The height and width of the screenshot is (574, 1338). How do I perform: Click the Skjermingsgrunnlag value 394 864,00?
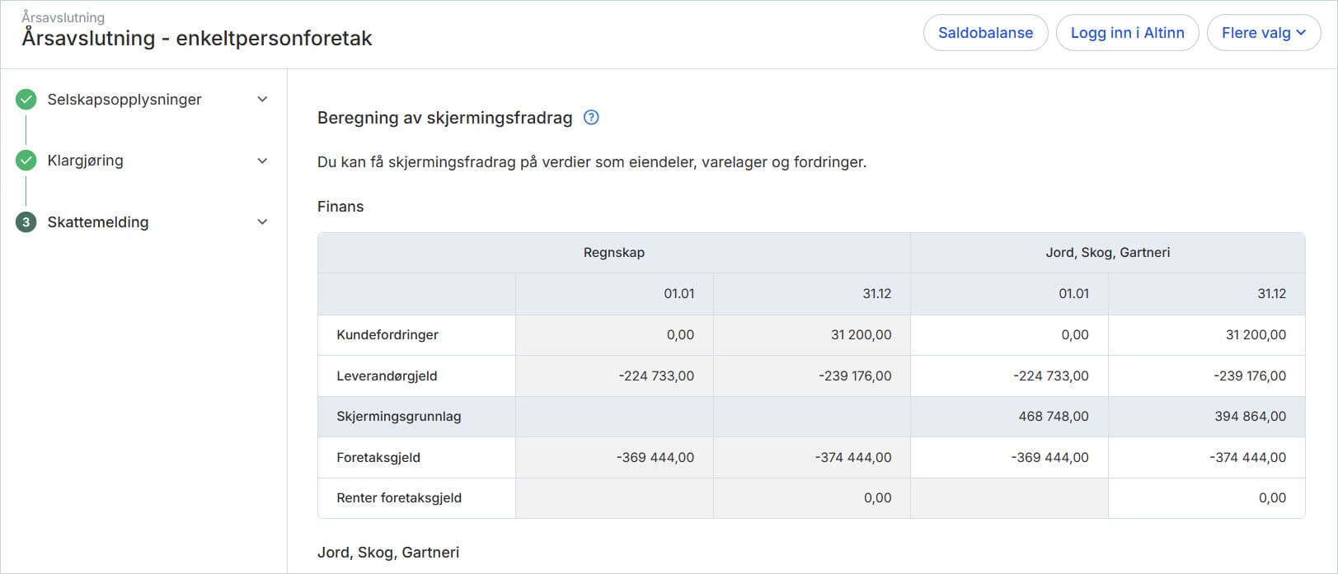click(1250, 417)
